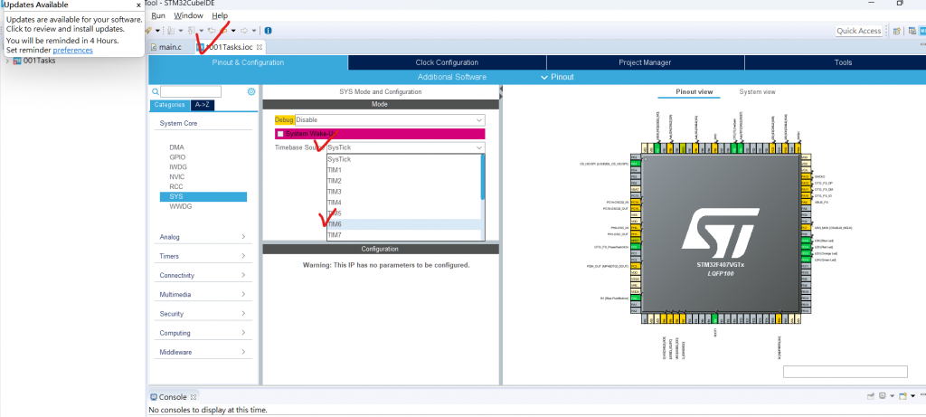
Task: Expand the Analog category
Action: (203, 237)
